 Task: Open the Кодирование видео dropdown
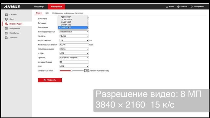pos(74,49)
